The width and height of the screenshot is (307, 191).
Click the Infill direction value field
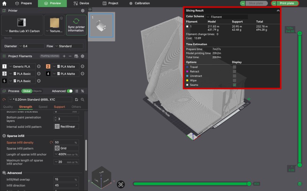(66, 185)
